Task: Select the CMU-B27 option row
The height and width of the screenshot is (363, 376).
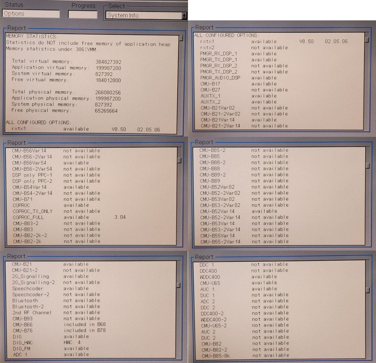Action: (244, 90)
